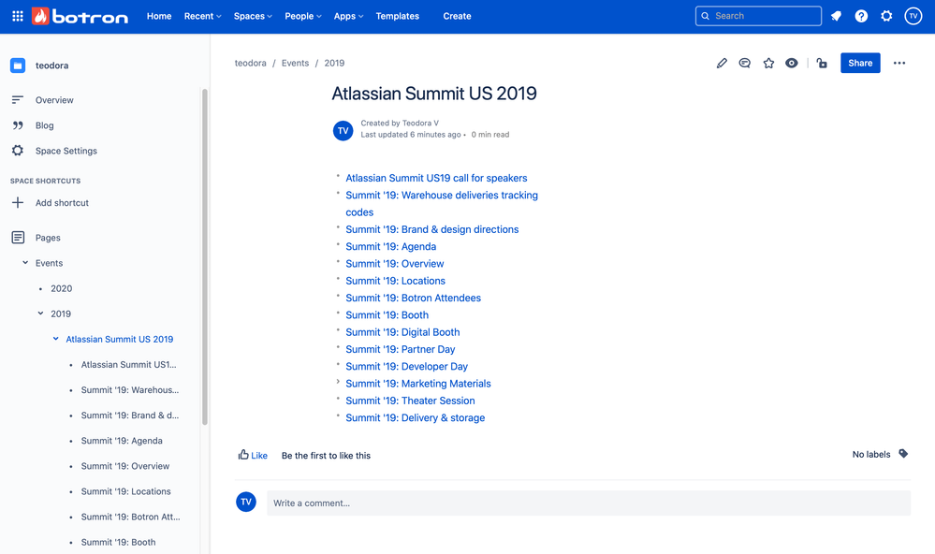Click the plus icon for Add shortcut
Viewport: 935px width, 554px height.
[18, 203]
